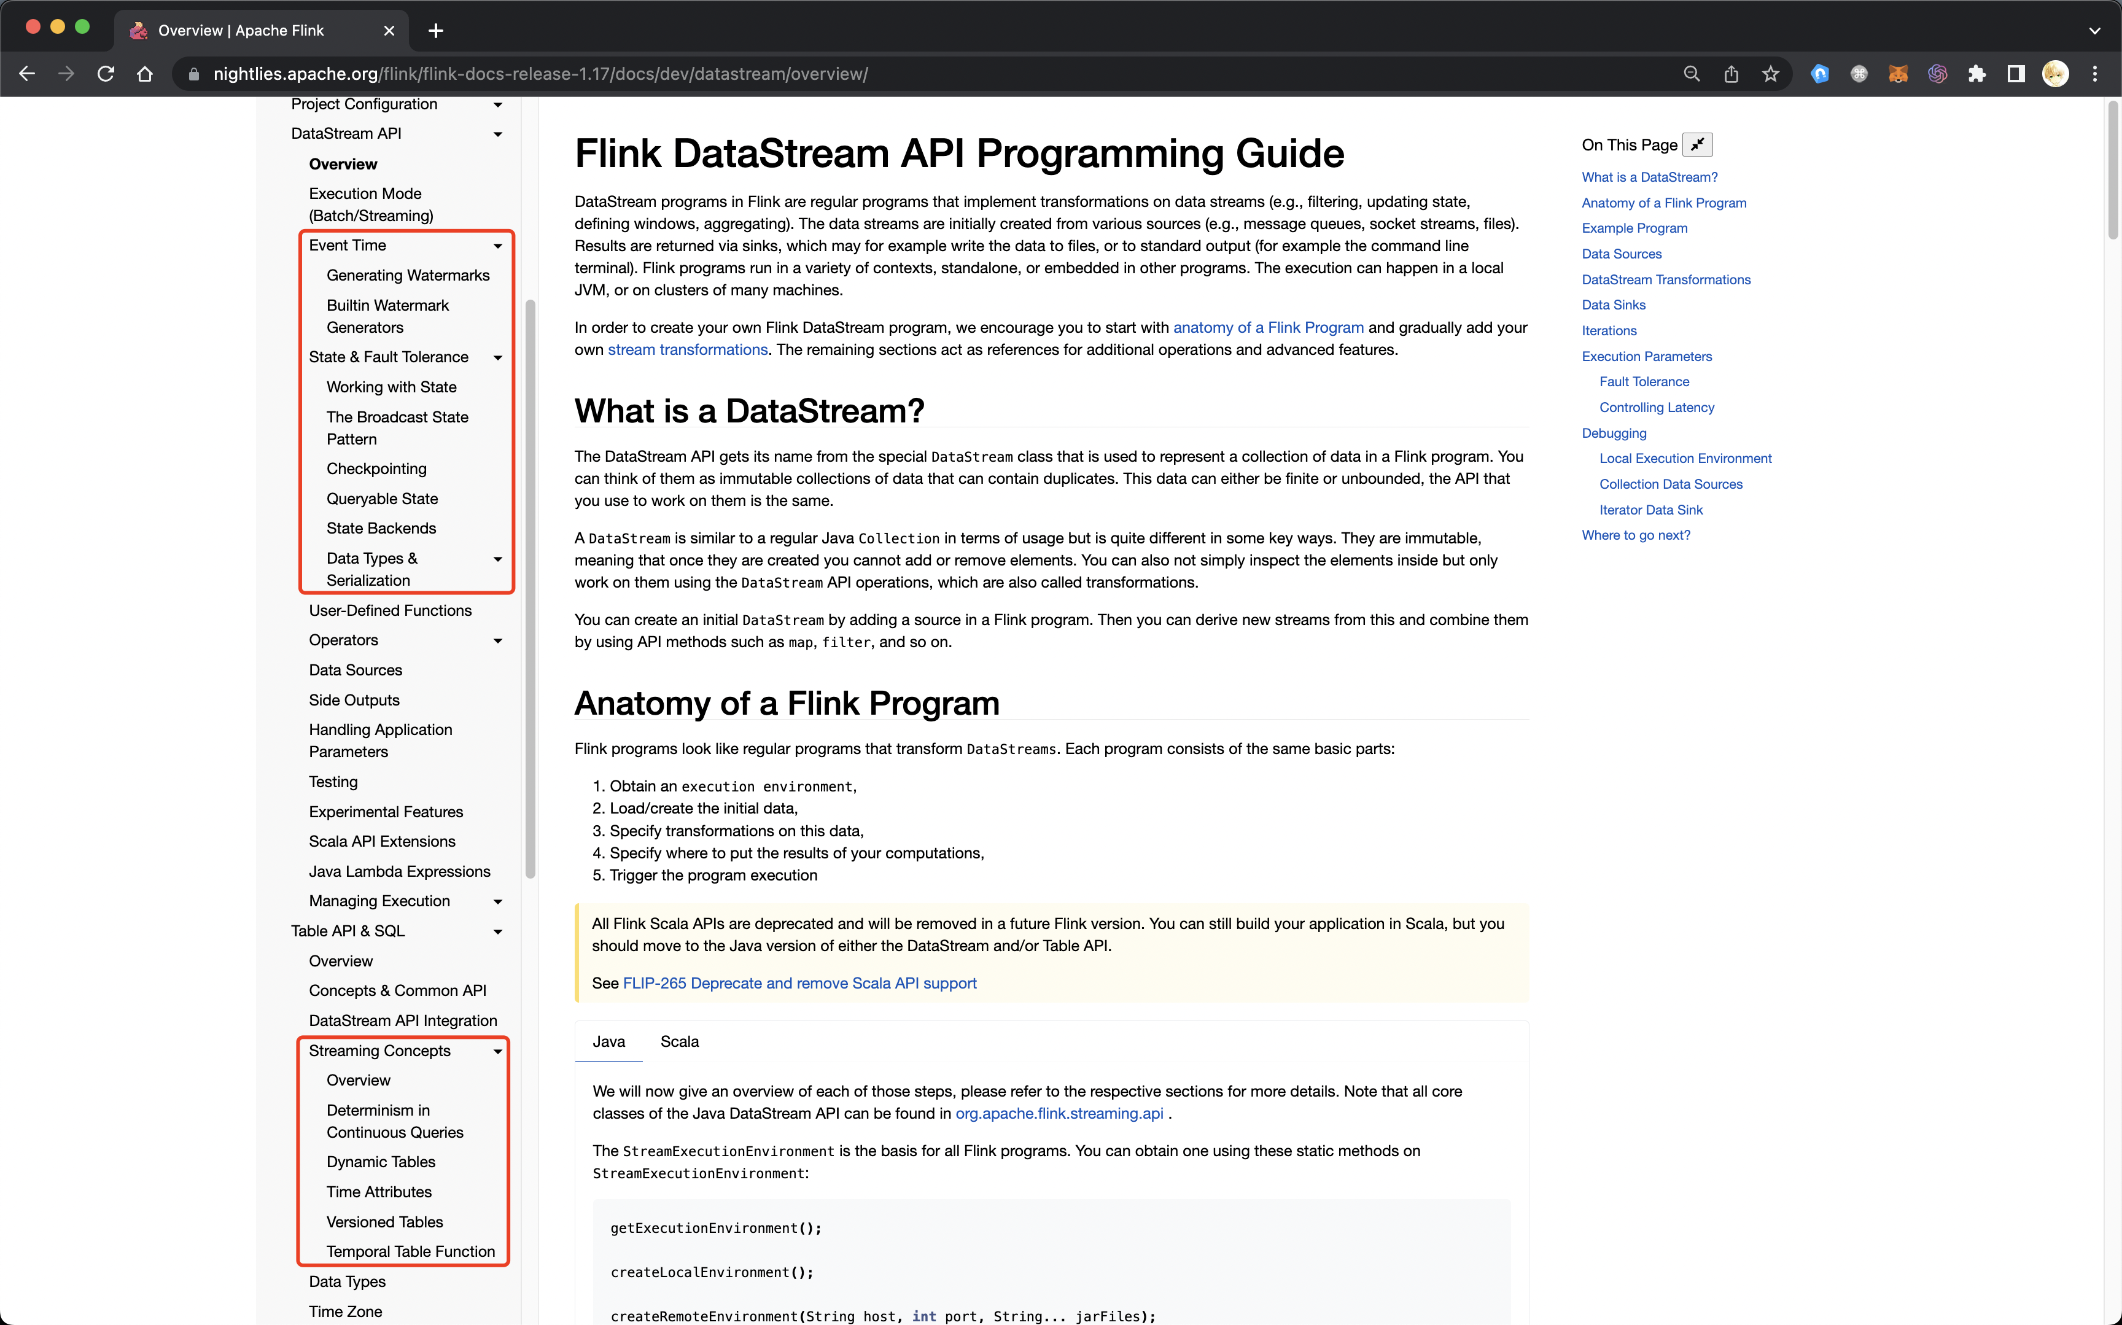The height and width of the screenshot is (1325, 2122).
Task: Open User-Defined Functions page
Action: click(x=390, y=611)
